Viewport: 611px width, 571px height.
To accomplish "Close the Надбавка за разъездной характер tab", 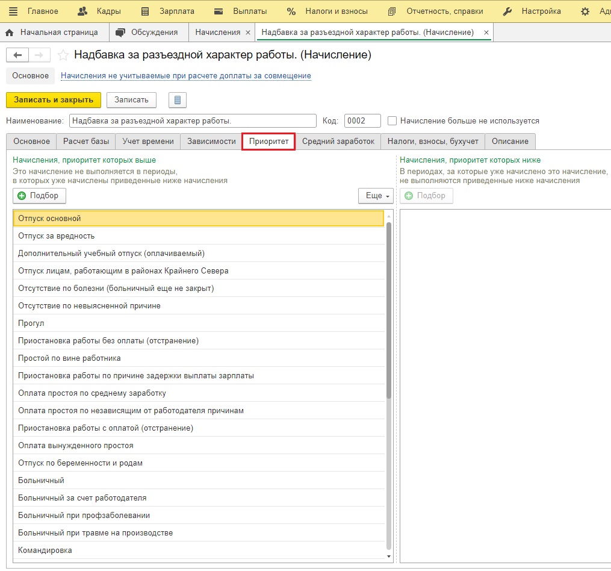I will [486, 33].
